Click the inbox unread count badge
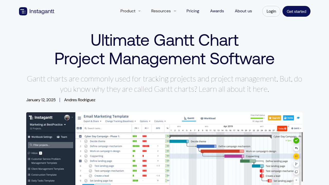Viewport: 329px width, 185px height. tap(41, 153)
